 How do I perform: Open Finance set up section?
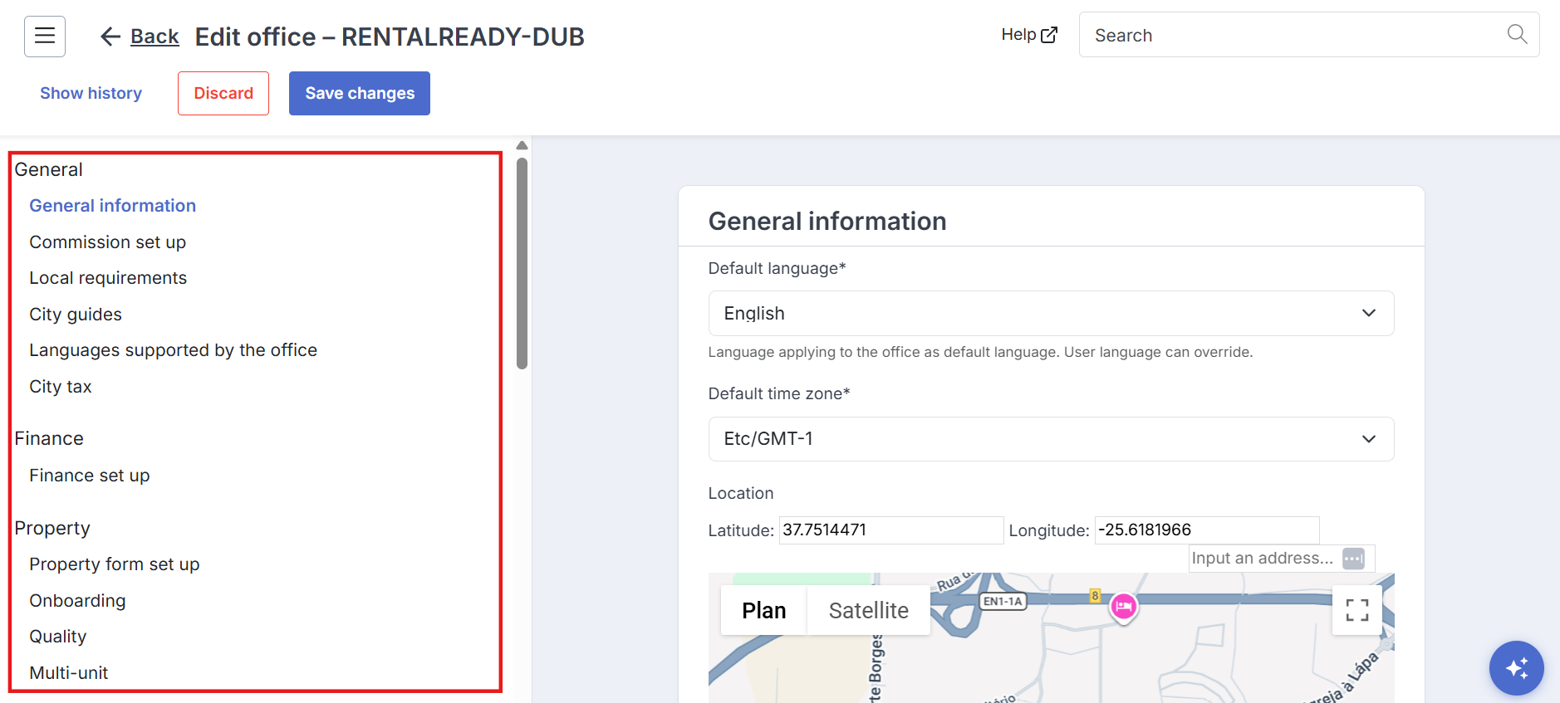[90, 476]
